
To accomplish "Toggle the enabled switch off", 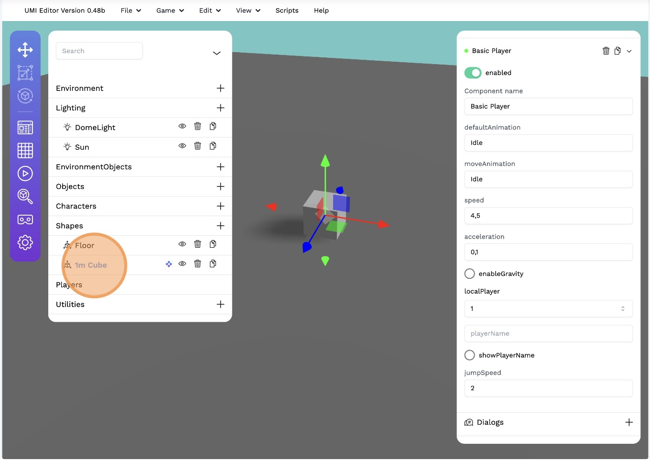I will point(473,73).
